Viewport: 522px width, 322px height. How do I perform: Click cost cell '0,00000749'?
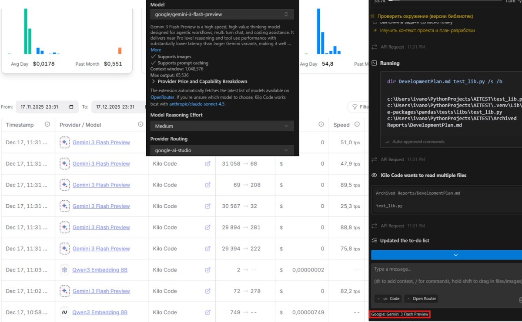(308, 312)
